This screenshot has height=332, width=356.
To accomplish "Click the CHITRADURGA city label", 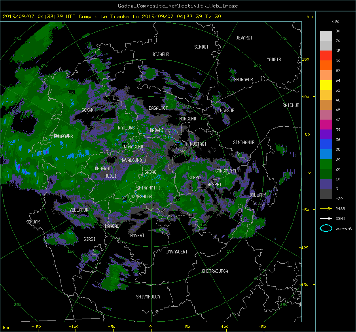I will [x=215, y=271].
